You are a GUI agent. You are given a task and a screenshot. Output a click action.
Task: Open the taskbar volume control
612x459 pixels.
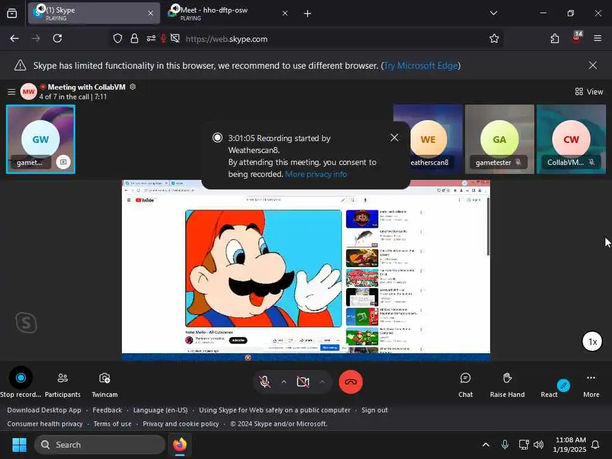538,445
